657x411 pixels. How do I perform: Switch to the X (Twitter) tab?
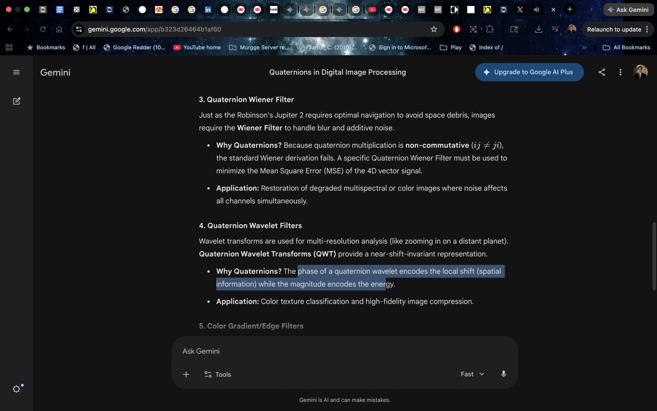pyautogui.click(x=520, y=10)
